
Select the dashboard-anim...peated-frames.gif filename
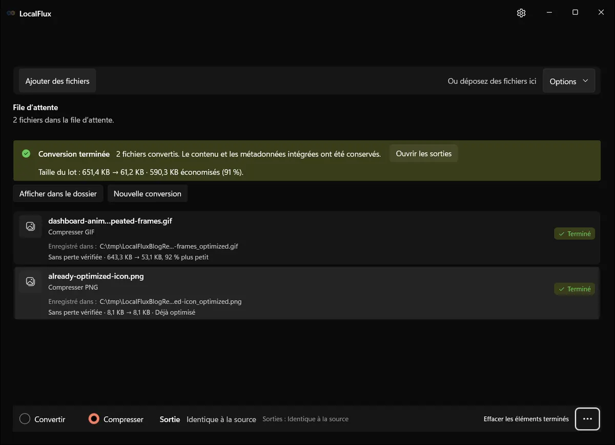tap(110, 221)
